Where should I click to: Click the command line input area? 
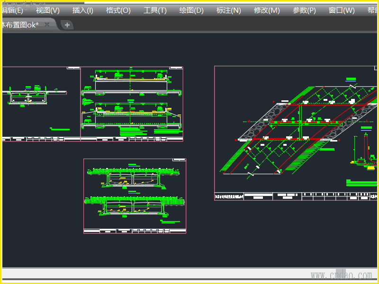pyautogui.click(x=189, y=273)
